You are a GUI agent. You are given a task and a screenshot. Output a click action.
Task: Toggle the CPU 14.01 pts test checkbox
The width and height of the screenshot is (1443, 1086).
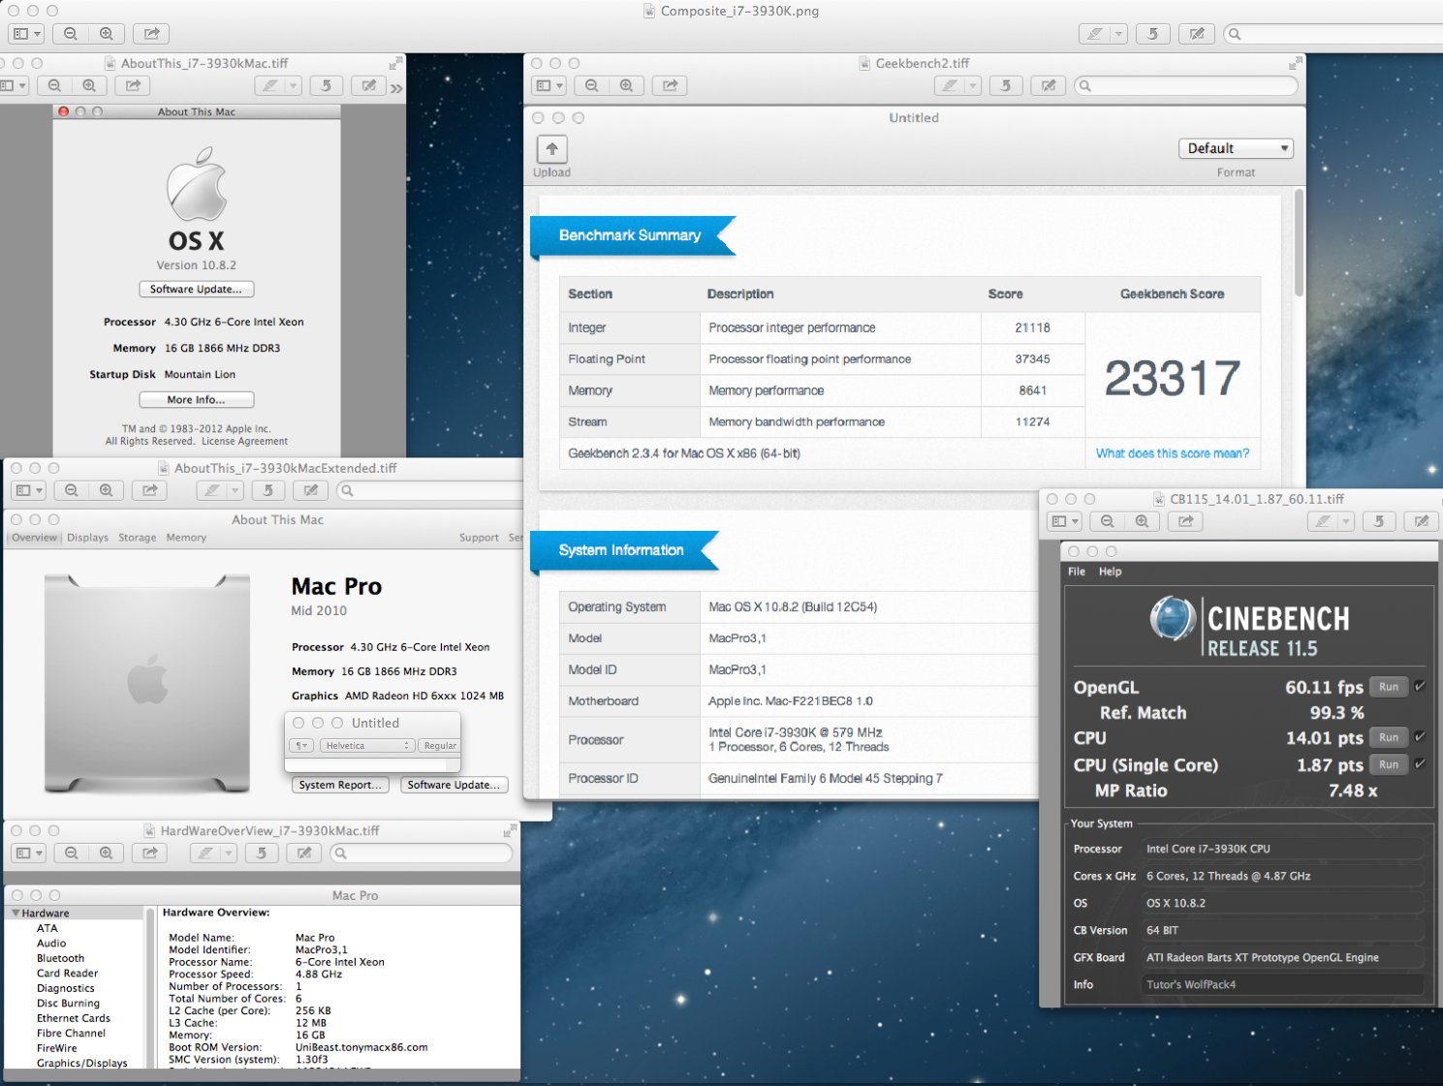(x=1420, y=736)
